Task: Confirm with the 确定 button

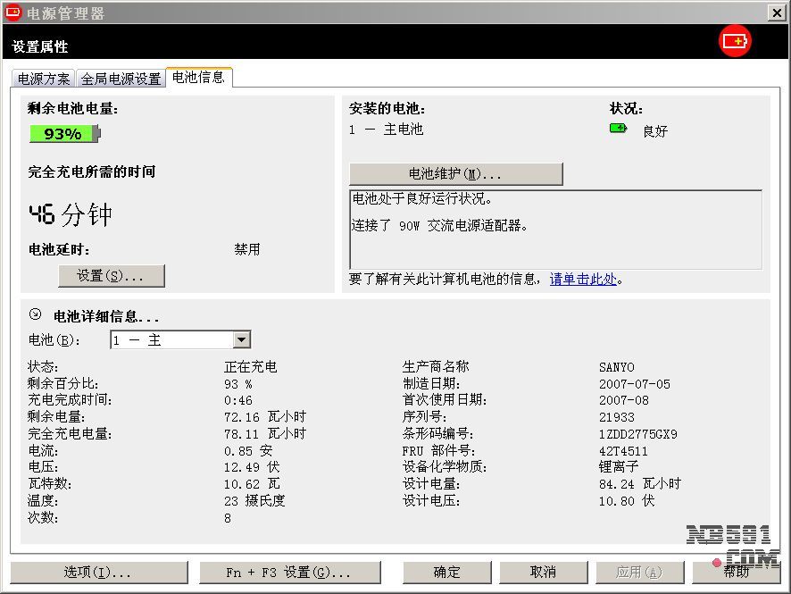Action: (447, 572)
